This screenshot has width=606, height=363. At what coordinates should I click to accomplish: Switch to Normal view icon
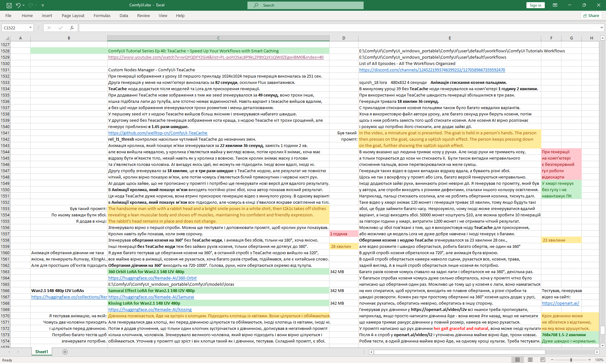pos(517,360)
